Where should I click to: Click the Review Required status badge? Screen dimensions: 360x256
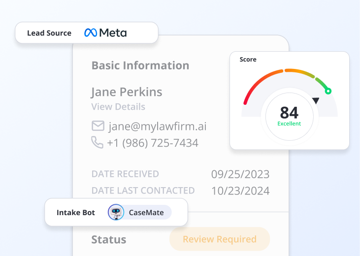(220, 239)
